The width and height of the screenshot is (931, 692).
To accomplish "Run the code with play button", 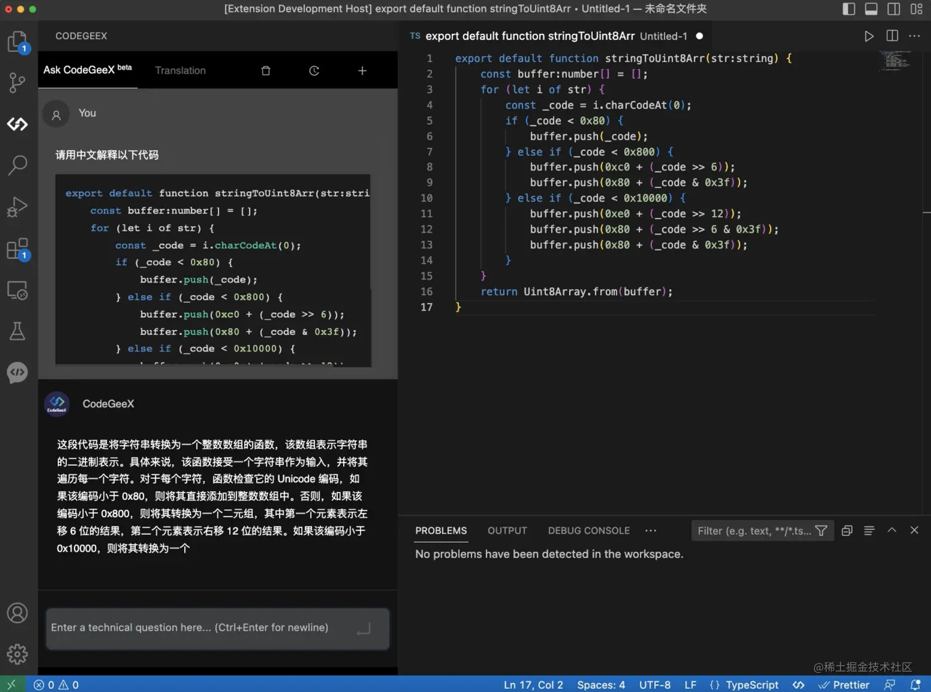I will [869, 36].
